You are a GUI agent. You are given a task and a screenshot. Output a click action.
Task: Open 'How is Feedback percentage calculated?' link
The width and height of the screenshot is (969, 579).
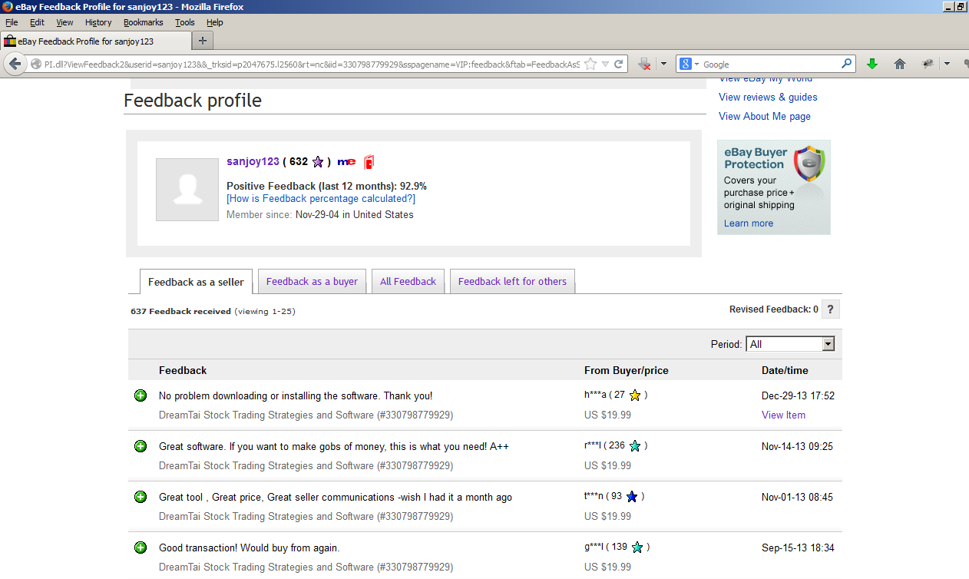tap(321, 198)
